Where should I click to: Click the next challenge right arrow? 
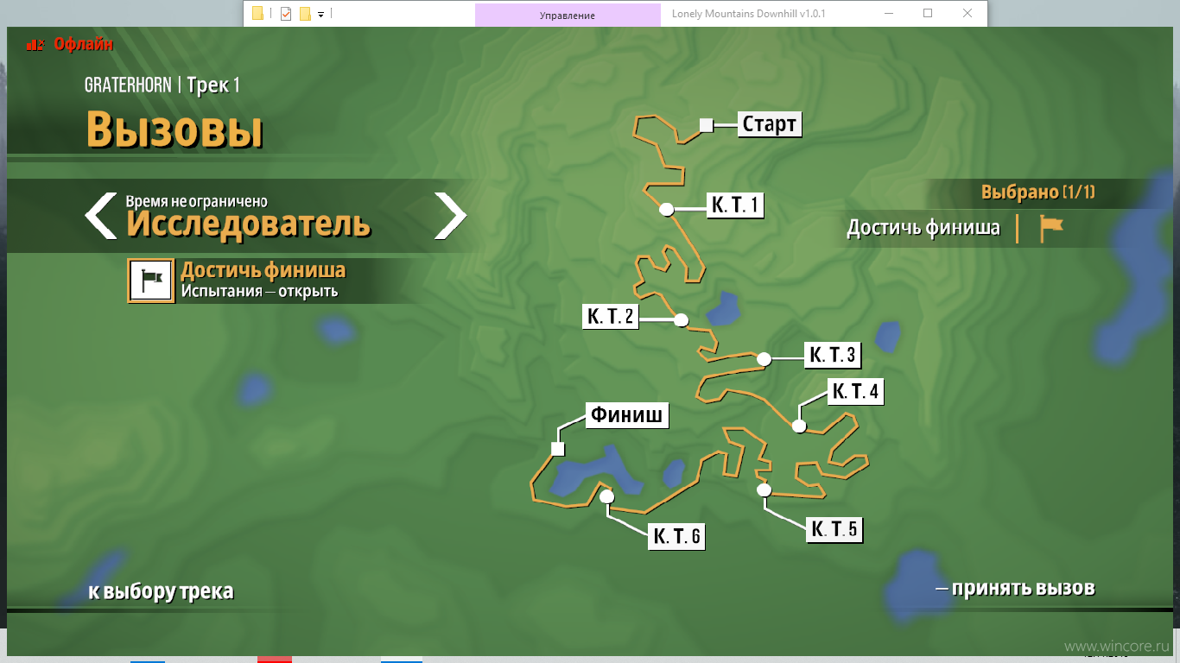click(x=450, y=216)
